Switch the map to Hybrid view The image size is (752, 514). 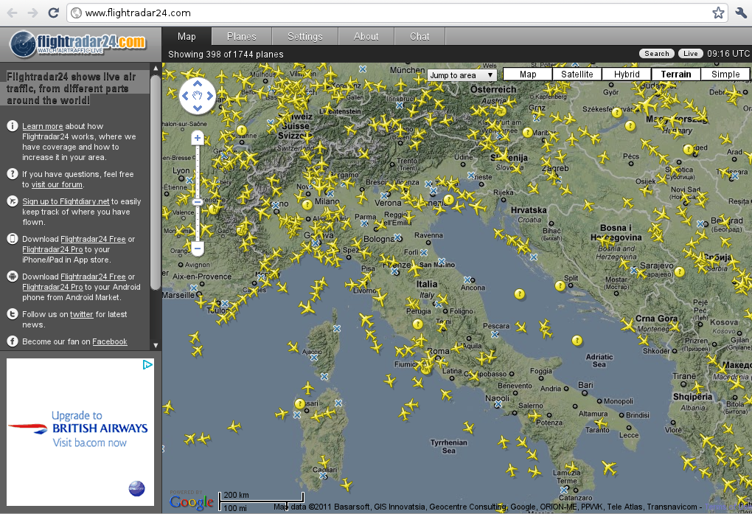(x=626, y=74)
